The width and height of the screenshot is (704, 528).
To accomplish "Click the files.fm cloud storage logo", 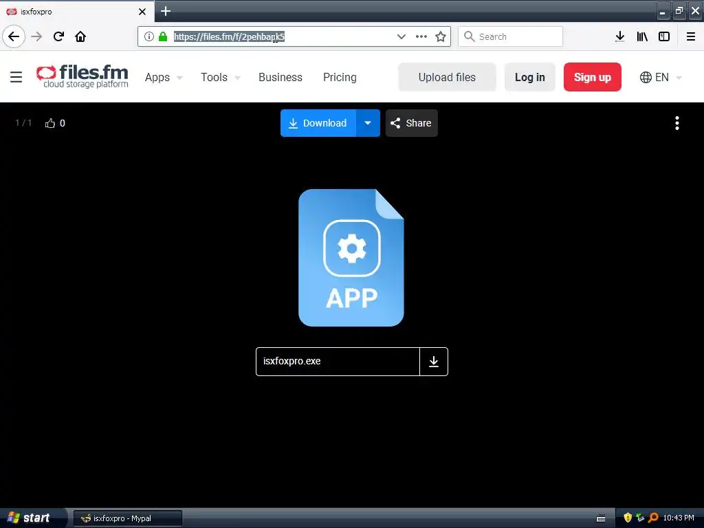I will click(x=82, y=76).
